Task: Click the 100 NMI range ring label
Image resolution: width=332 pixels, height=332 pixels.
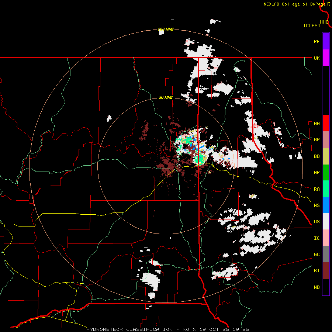Action: 166,29
